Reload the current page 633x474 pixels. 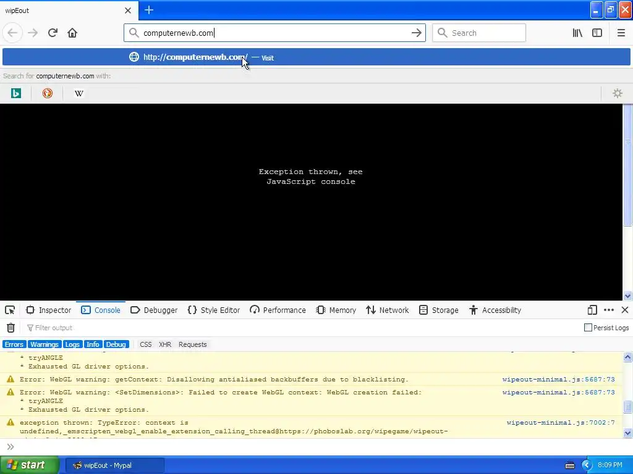click(x=53, y=33)
